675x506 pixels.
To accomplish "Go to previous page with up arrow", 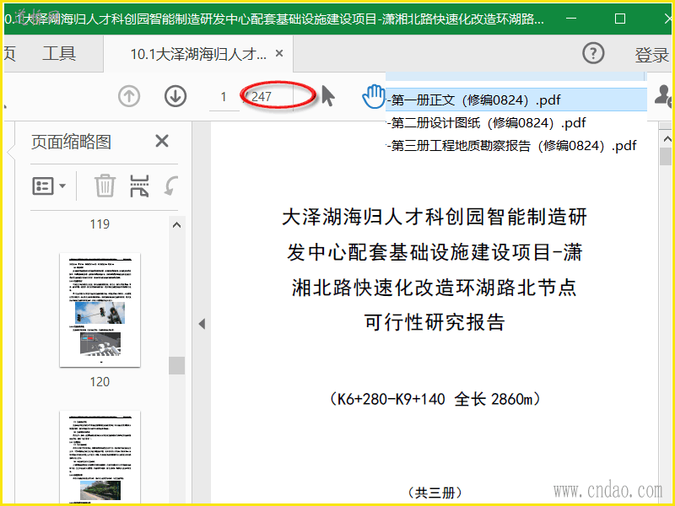I will click(129, 96).
